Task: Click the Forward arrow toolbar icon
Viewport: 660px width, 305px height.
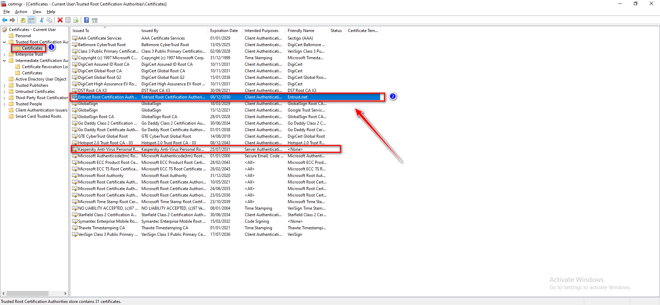Action: [x=12, y=20]
